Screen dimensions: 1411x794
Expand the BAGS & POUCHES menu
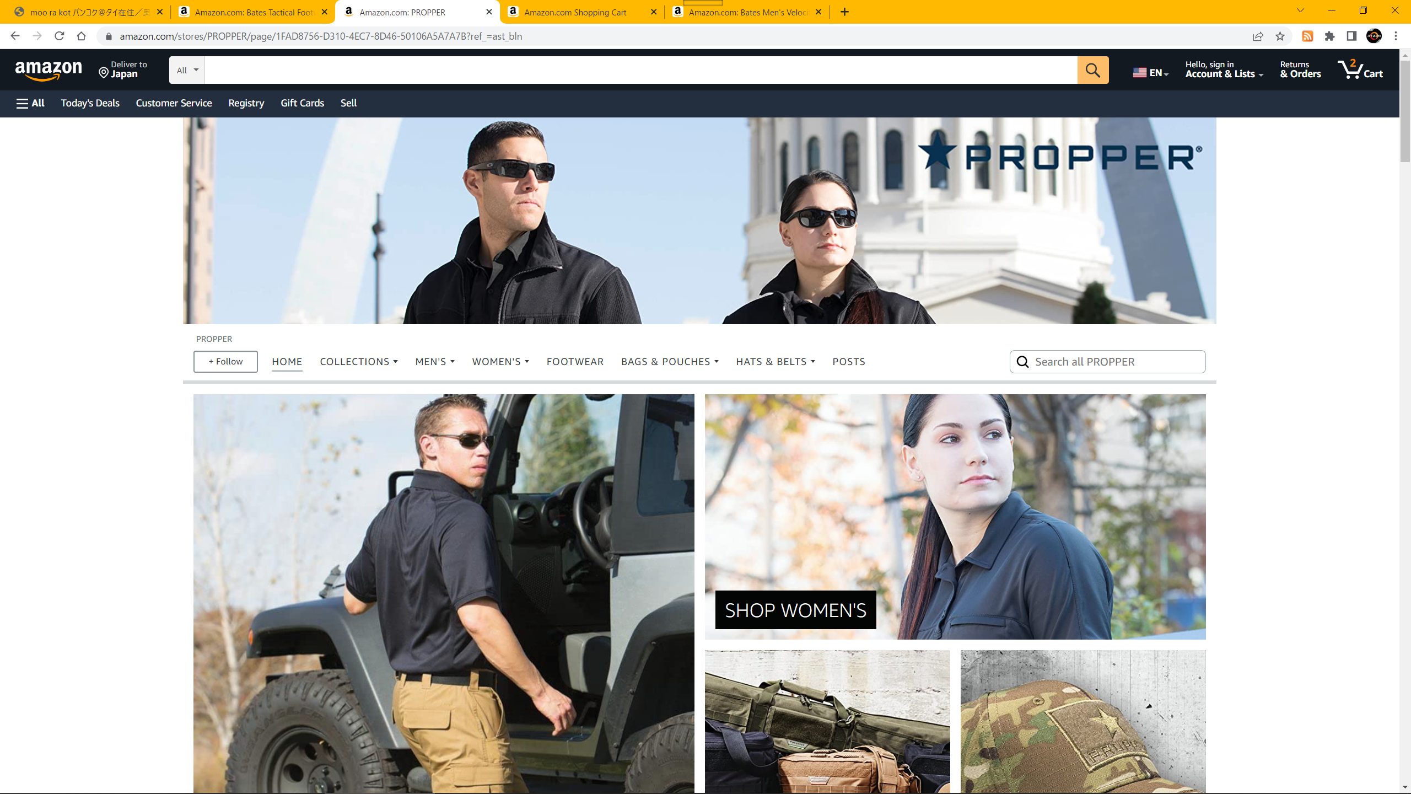coord(670,362)
